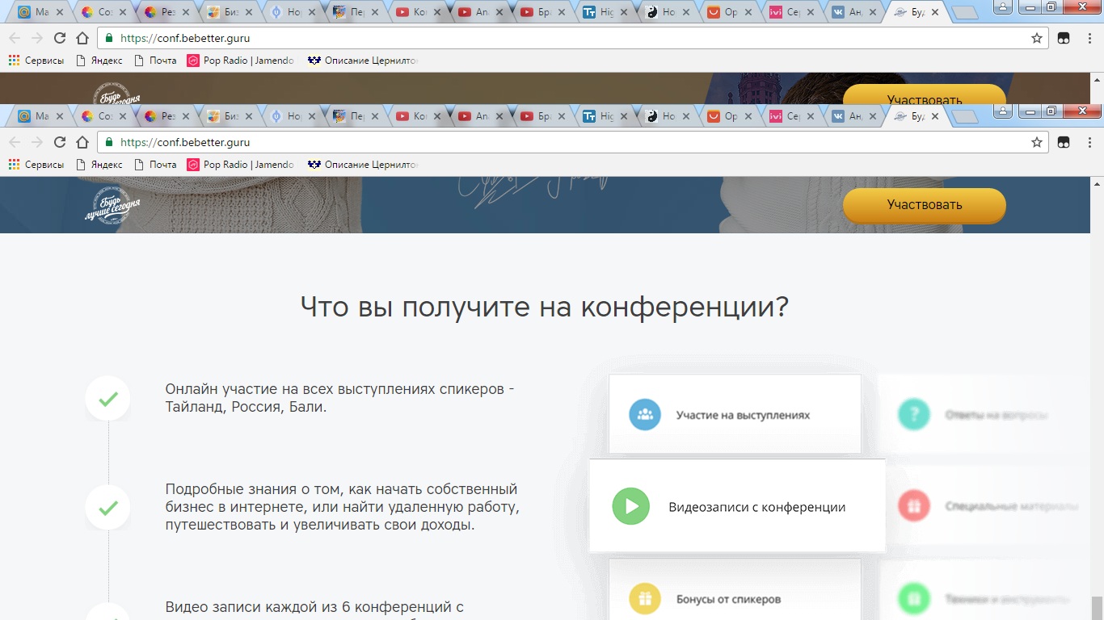Viewport: 1104px width, 620px height.
Task: Click the green checkmark beside Онлайн участие text
Action: pyautogui.click(x=108, y=399)
